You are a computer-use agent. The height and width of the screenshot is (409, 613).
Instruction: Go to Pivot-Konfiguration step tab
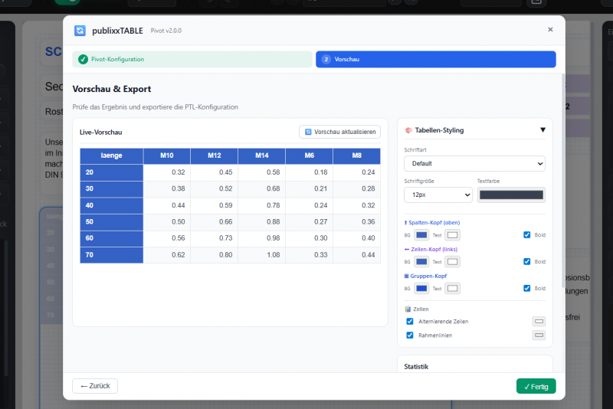click(192, 59)
